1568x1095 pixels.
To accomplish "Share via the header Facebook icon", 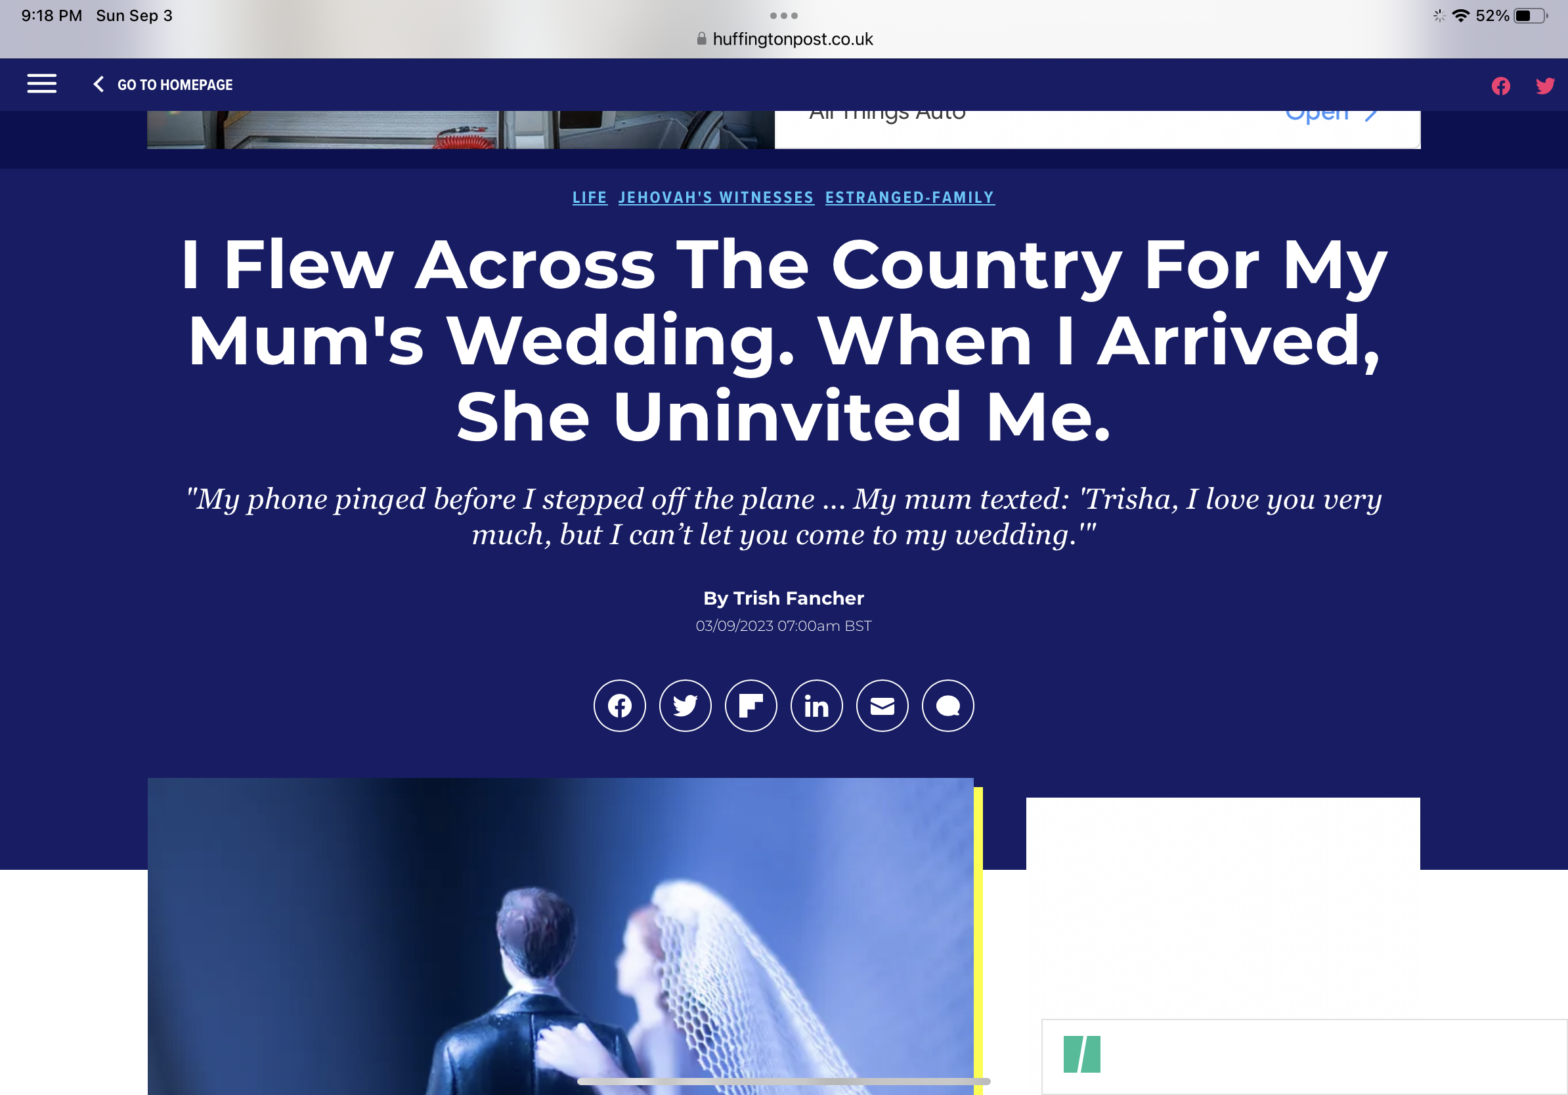I will (1500, 86).
